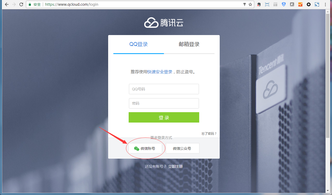This screenshot has height=195, width=332.
Task: Click the blue screen-capture extension icon
Action: tap(267, 4)
